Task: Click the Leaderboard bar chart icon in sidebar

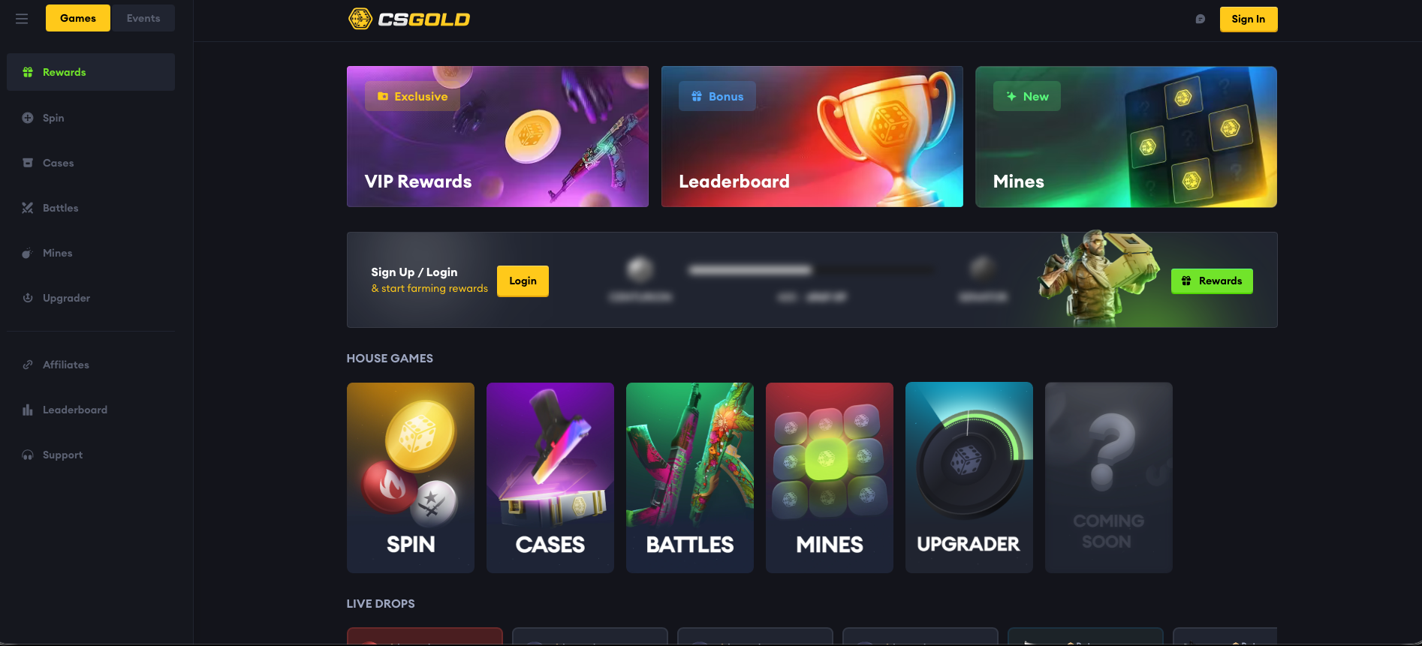Action: (x=28, y=410)
